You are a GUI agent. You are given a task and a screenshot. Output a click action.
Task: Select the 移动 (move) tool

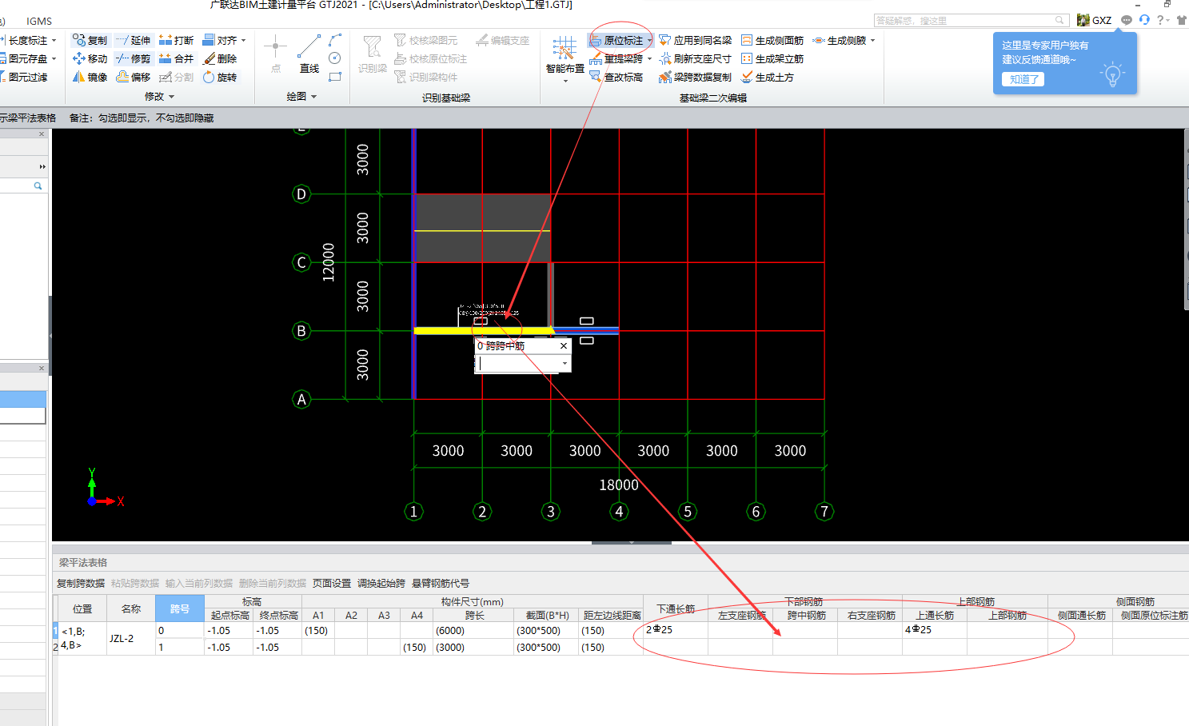coord(90,58)
